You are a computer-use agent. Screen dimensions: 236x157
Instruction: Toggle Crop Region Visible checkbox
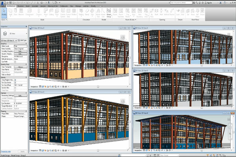(x=15, y=80)
